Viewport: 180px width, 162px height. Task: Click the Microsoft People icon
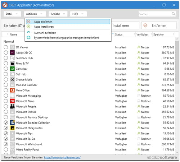(12, 106)
